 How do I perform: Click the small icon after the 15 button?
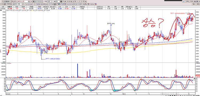pos(86,1)
